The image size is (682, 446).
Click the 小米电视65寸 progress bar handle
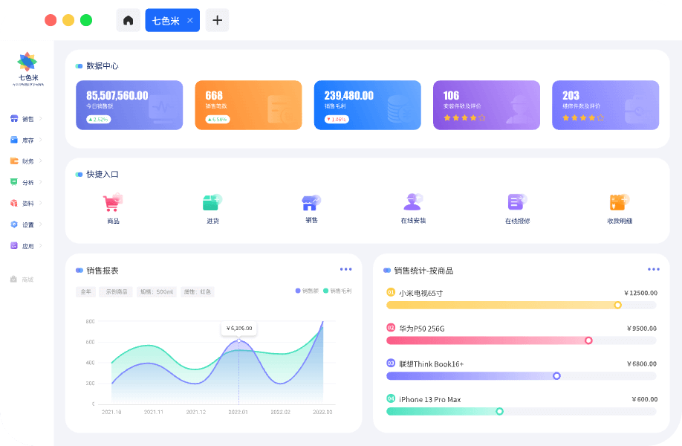pyautogui.click(x=617, y=306)
